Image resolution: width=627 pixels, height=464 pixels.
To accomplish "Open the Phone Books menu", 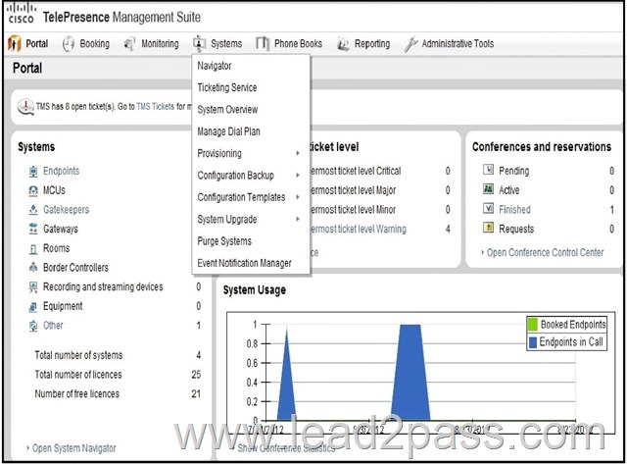I will [298, 43].
